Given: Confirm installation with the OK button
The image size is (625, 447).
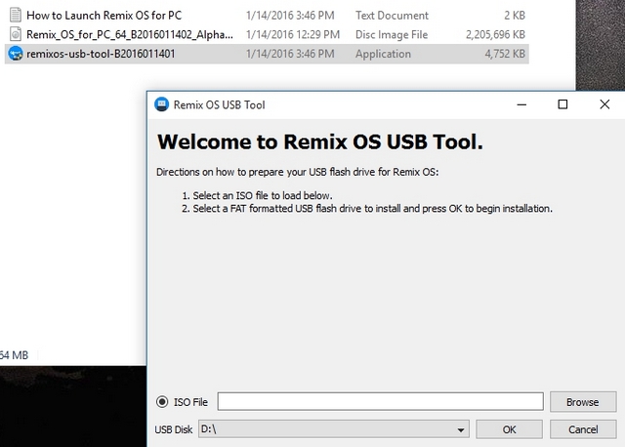Looking at the screenshot, I should [509, 429].
